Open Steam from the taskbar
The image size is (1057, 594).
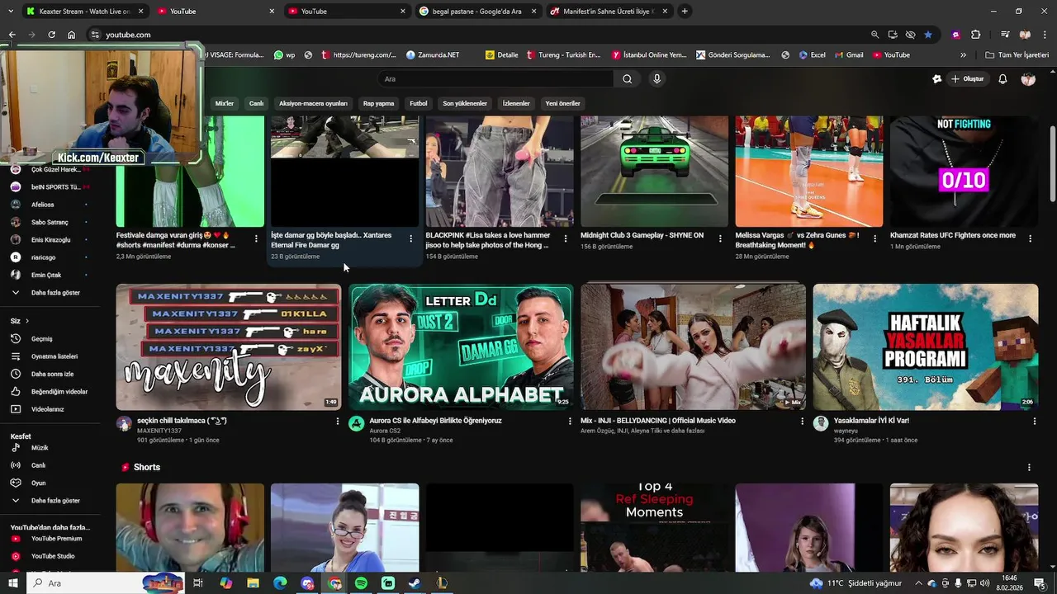tap(415, 583)
